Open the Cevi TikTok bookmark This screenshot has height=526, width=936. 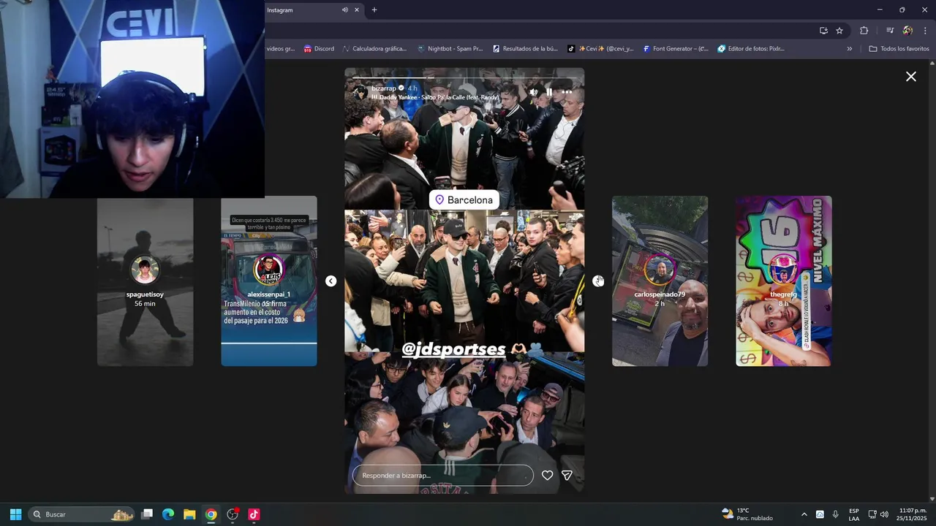[600, 49]
